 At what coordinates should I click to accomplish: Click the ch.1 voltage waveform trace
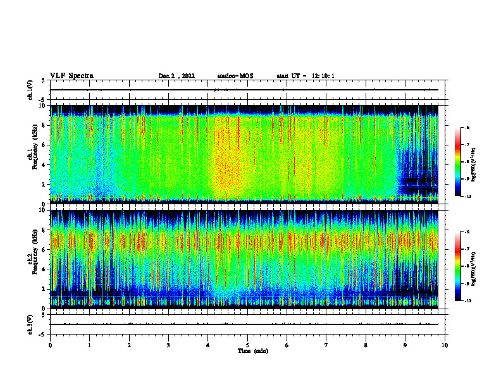click(x=244, y=90)
